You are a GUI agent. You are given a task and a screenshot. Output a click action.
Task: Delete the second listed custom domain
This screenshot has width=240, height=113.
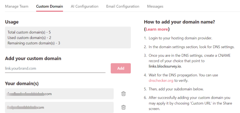pyautogui.click(x=124, y=107)
